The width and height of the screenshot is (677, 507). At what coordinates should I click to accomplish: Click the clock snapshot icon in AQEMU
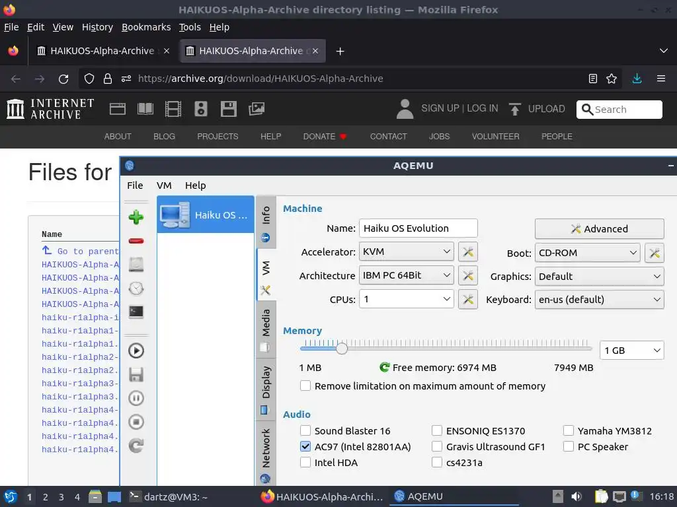(x=136, y=288)
